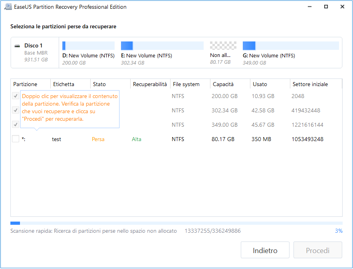Sort by the Partizione column header
Viewport: 353px width, 269px height.
[30, 84]
